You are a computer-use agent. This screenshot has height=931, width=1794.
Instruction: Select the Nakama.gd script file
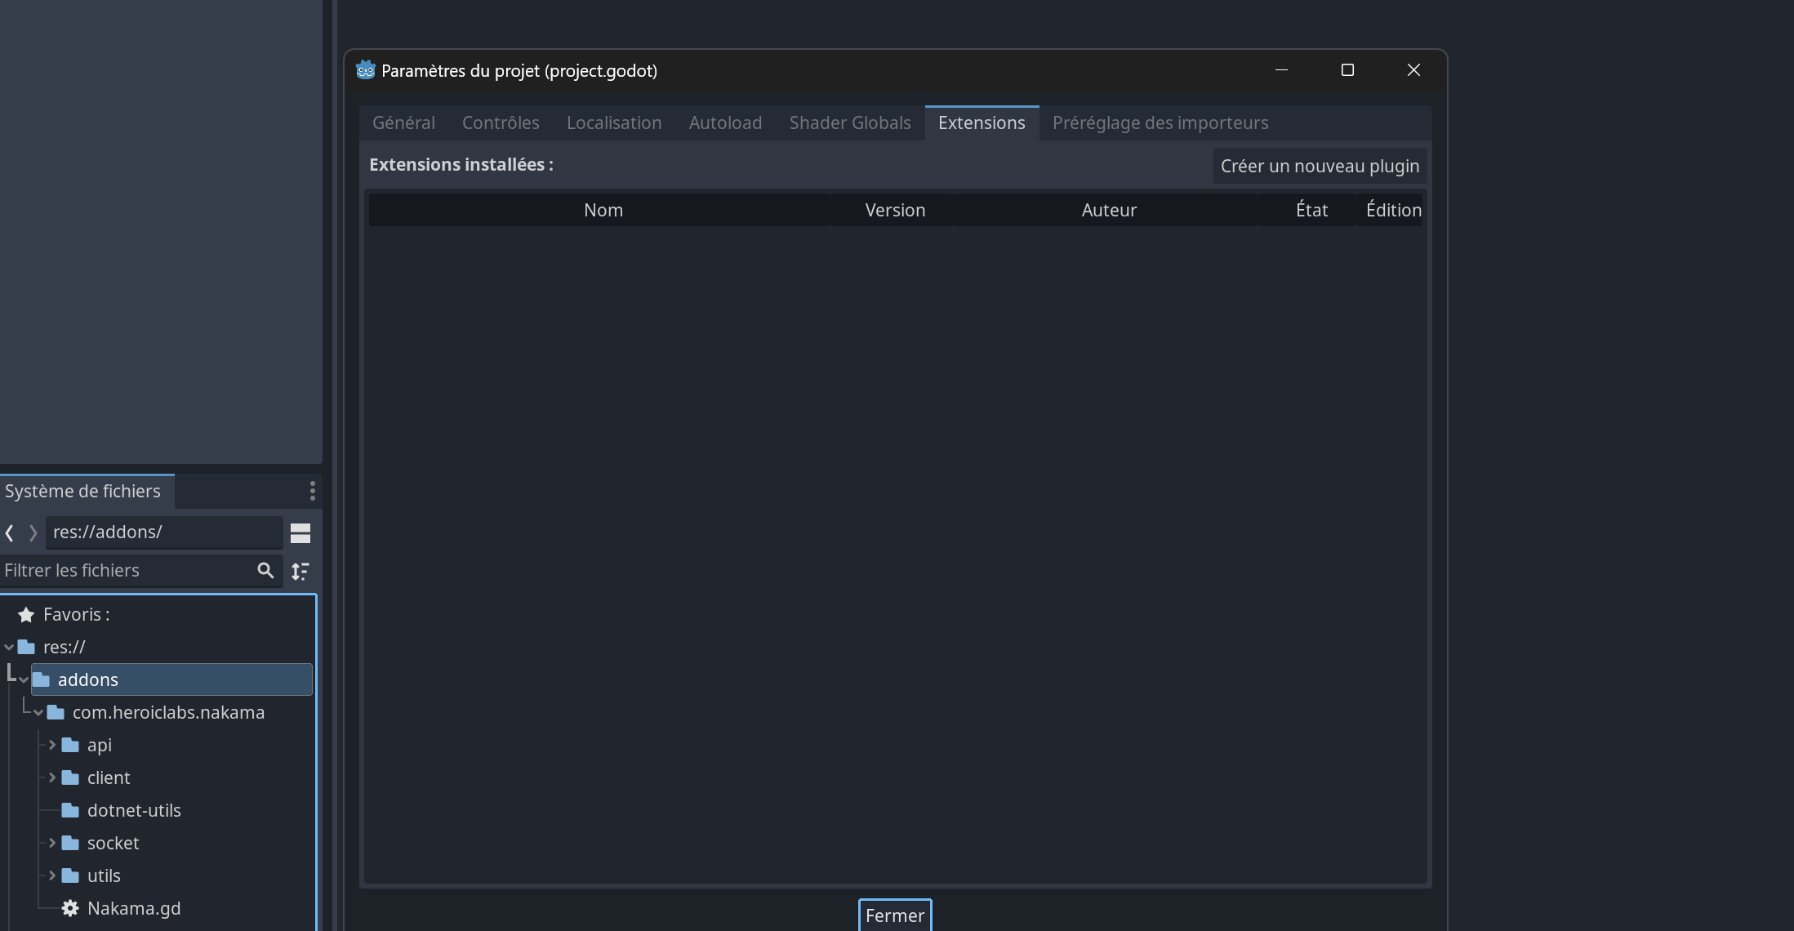click(x=134, y=908)
